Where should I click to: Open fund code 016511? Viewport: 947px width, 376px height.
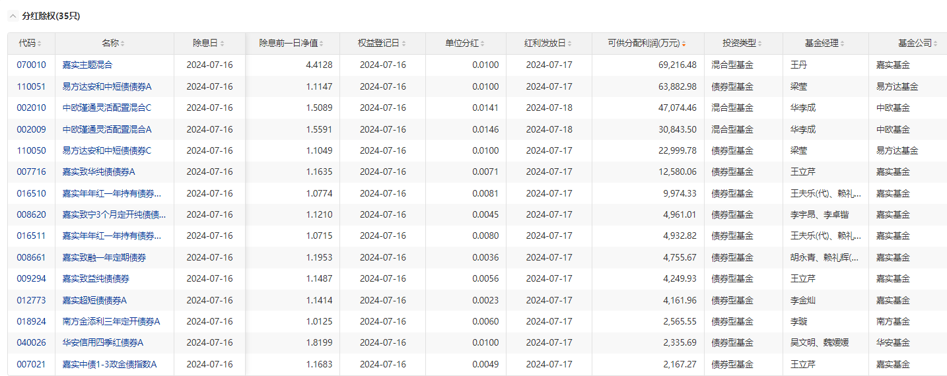click(32, 235)
